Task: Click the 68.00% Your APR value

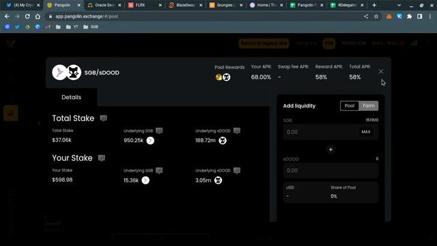Action: pos(261,77)
